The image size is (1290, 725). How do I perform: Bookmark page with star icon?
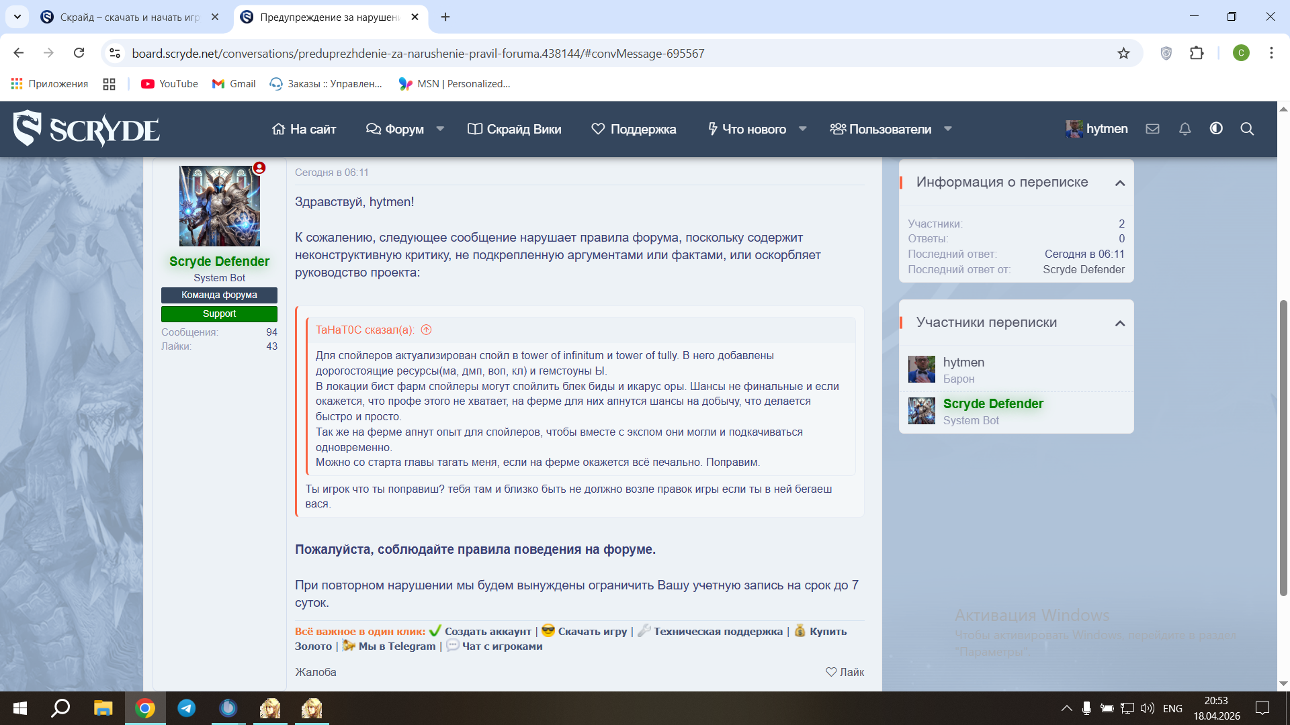[1123, 53]
